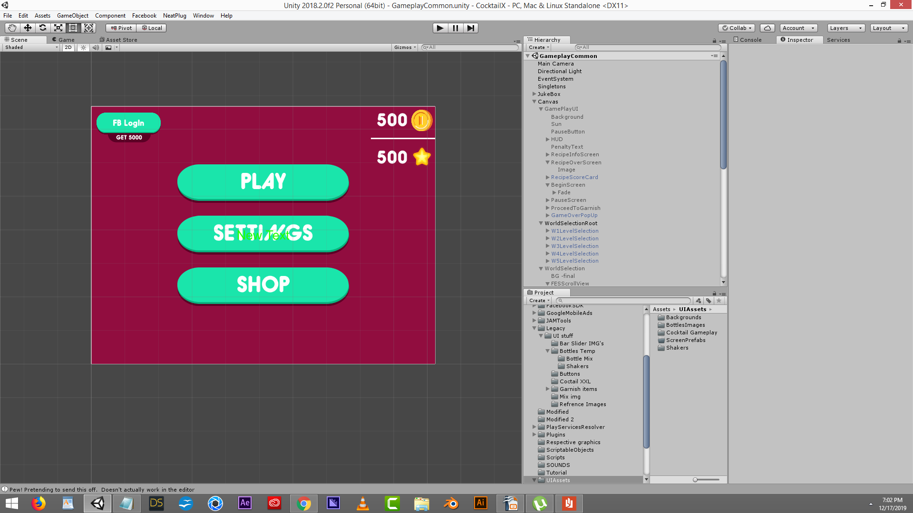The image size is (913, 513).
Task: Select the Hand tool in toolbar
Action: coord(12,28)
